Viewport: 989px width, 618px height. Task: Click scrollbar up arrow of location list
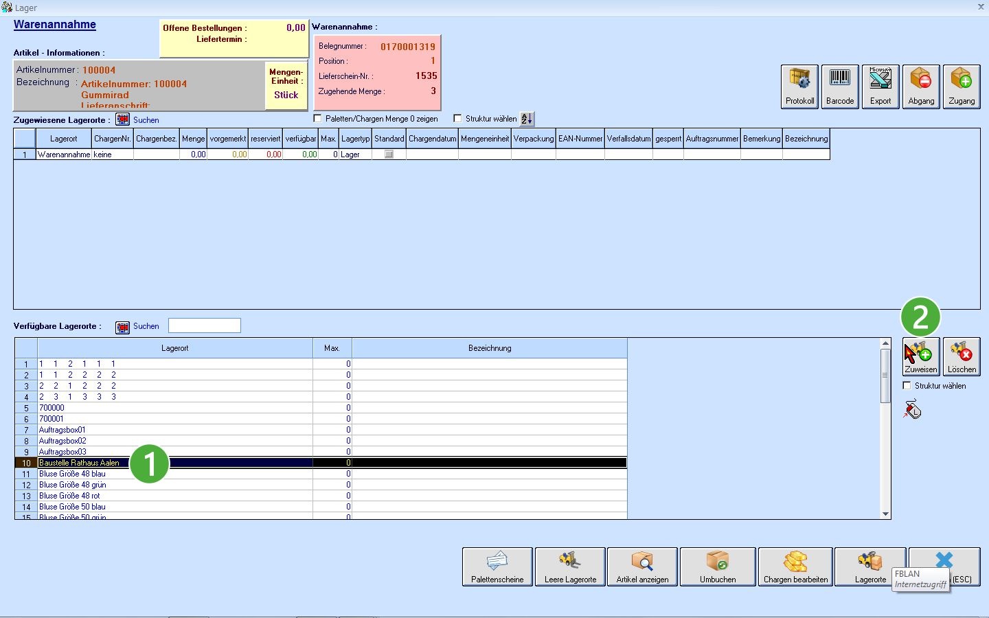click(885, 343)
